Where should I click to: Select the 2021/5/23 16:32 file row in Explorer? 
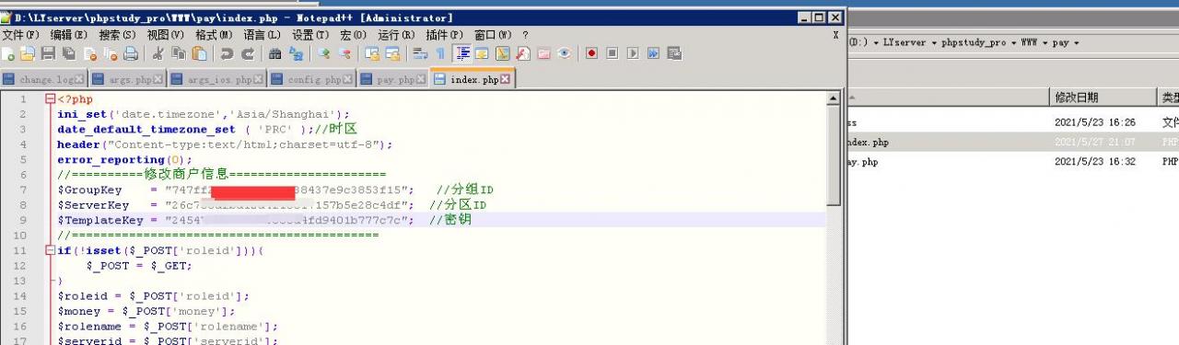[1013, 161]
